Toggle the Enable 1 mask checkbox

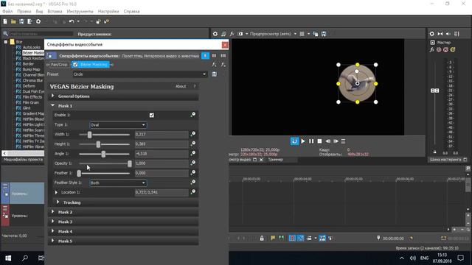click(152, 115)
